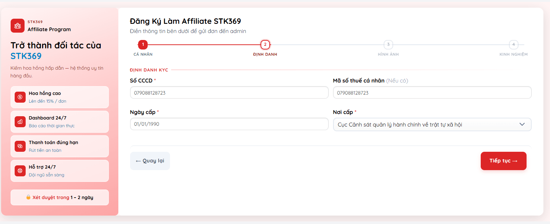
Task: Jump to step 4 Kinh Nghiệm
Action: pyautogui.click(x=513, y=45)
